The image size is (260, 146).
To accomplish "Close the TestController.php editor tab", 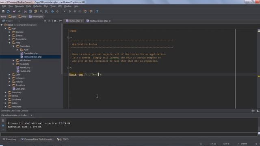I will click(110, 21).
